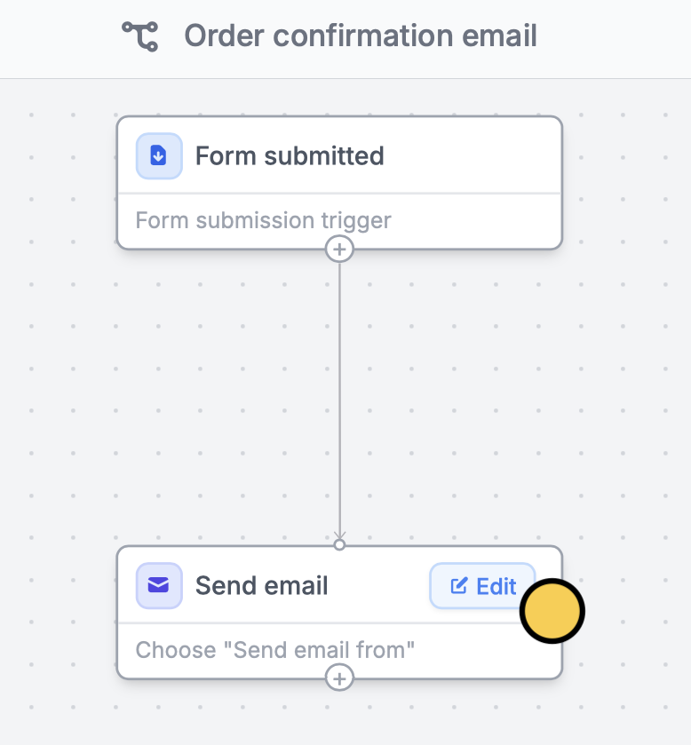
Task: Click the yellow circle marker
Action: pos(552,611)
